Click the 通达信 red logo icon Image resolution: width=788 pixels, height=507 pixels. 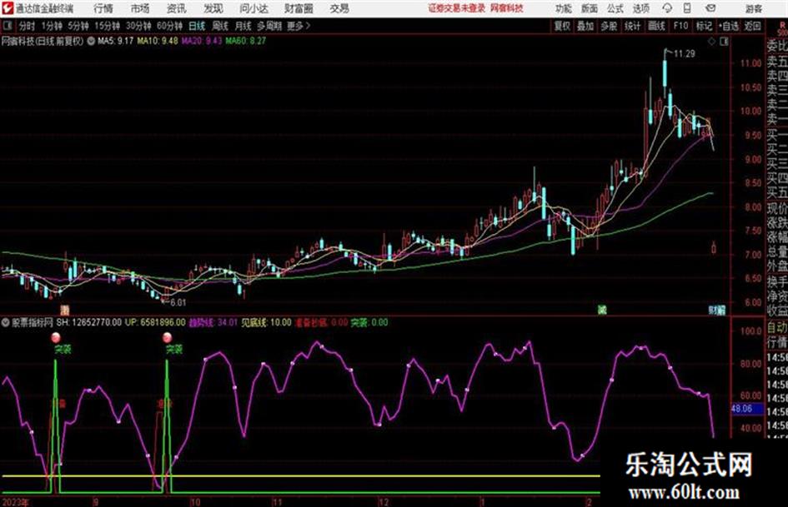coord(7,8)
